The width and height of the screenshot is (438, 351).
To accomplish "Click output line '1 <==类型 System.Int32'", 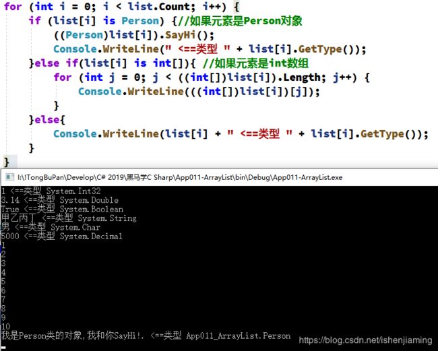I will point(51,191).
